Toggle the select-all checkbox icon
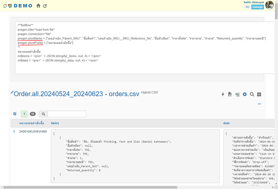The image size is (278, 189). [15, 114]
